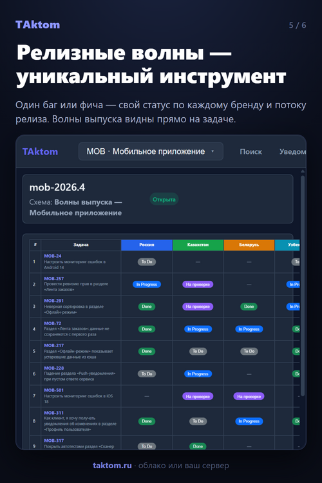Open task MOB-217
Screen dimensions: 322x483
[54, 346]
